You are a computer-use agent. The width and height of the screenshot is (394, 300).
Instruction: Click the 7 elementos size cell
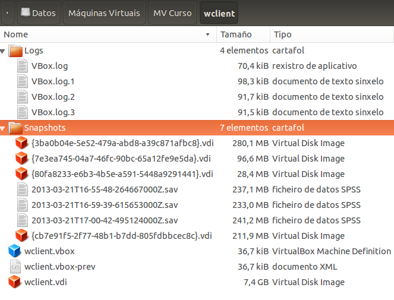point(244,128)
